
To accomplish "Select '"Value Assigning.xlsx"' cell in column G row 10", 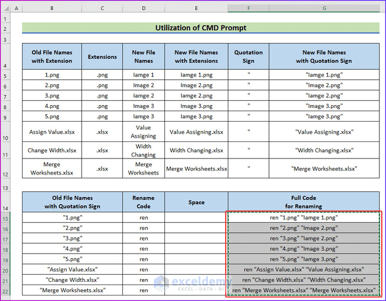I will (324, 132).
